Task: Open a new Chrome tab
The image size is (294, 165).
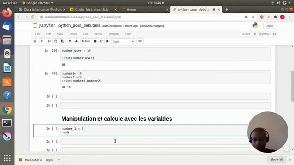Action: [x=226, y=9]
